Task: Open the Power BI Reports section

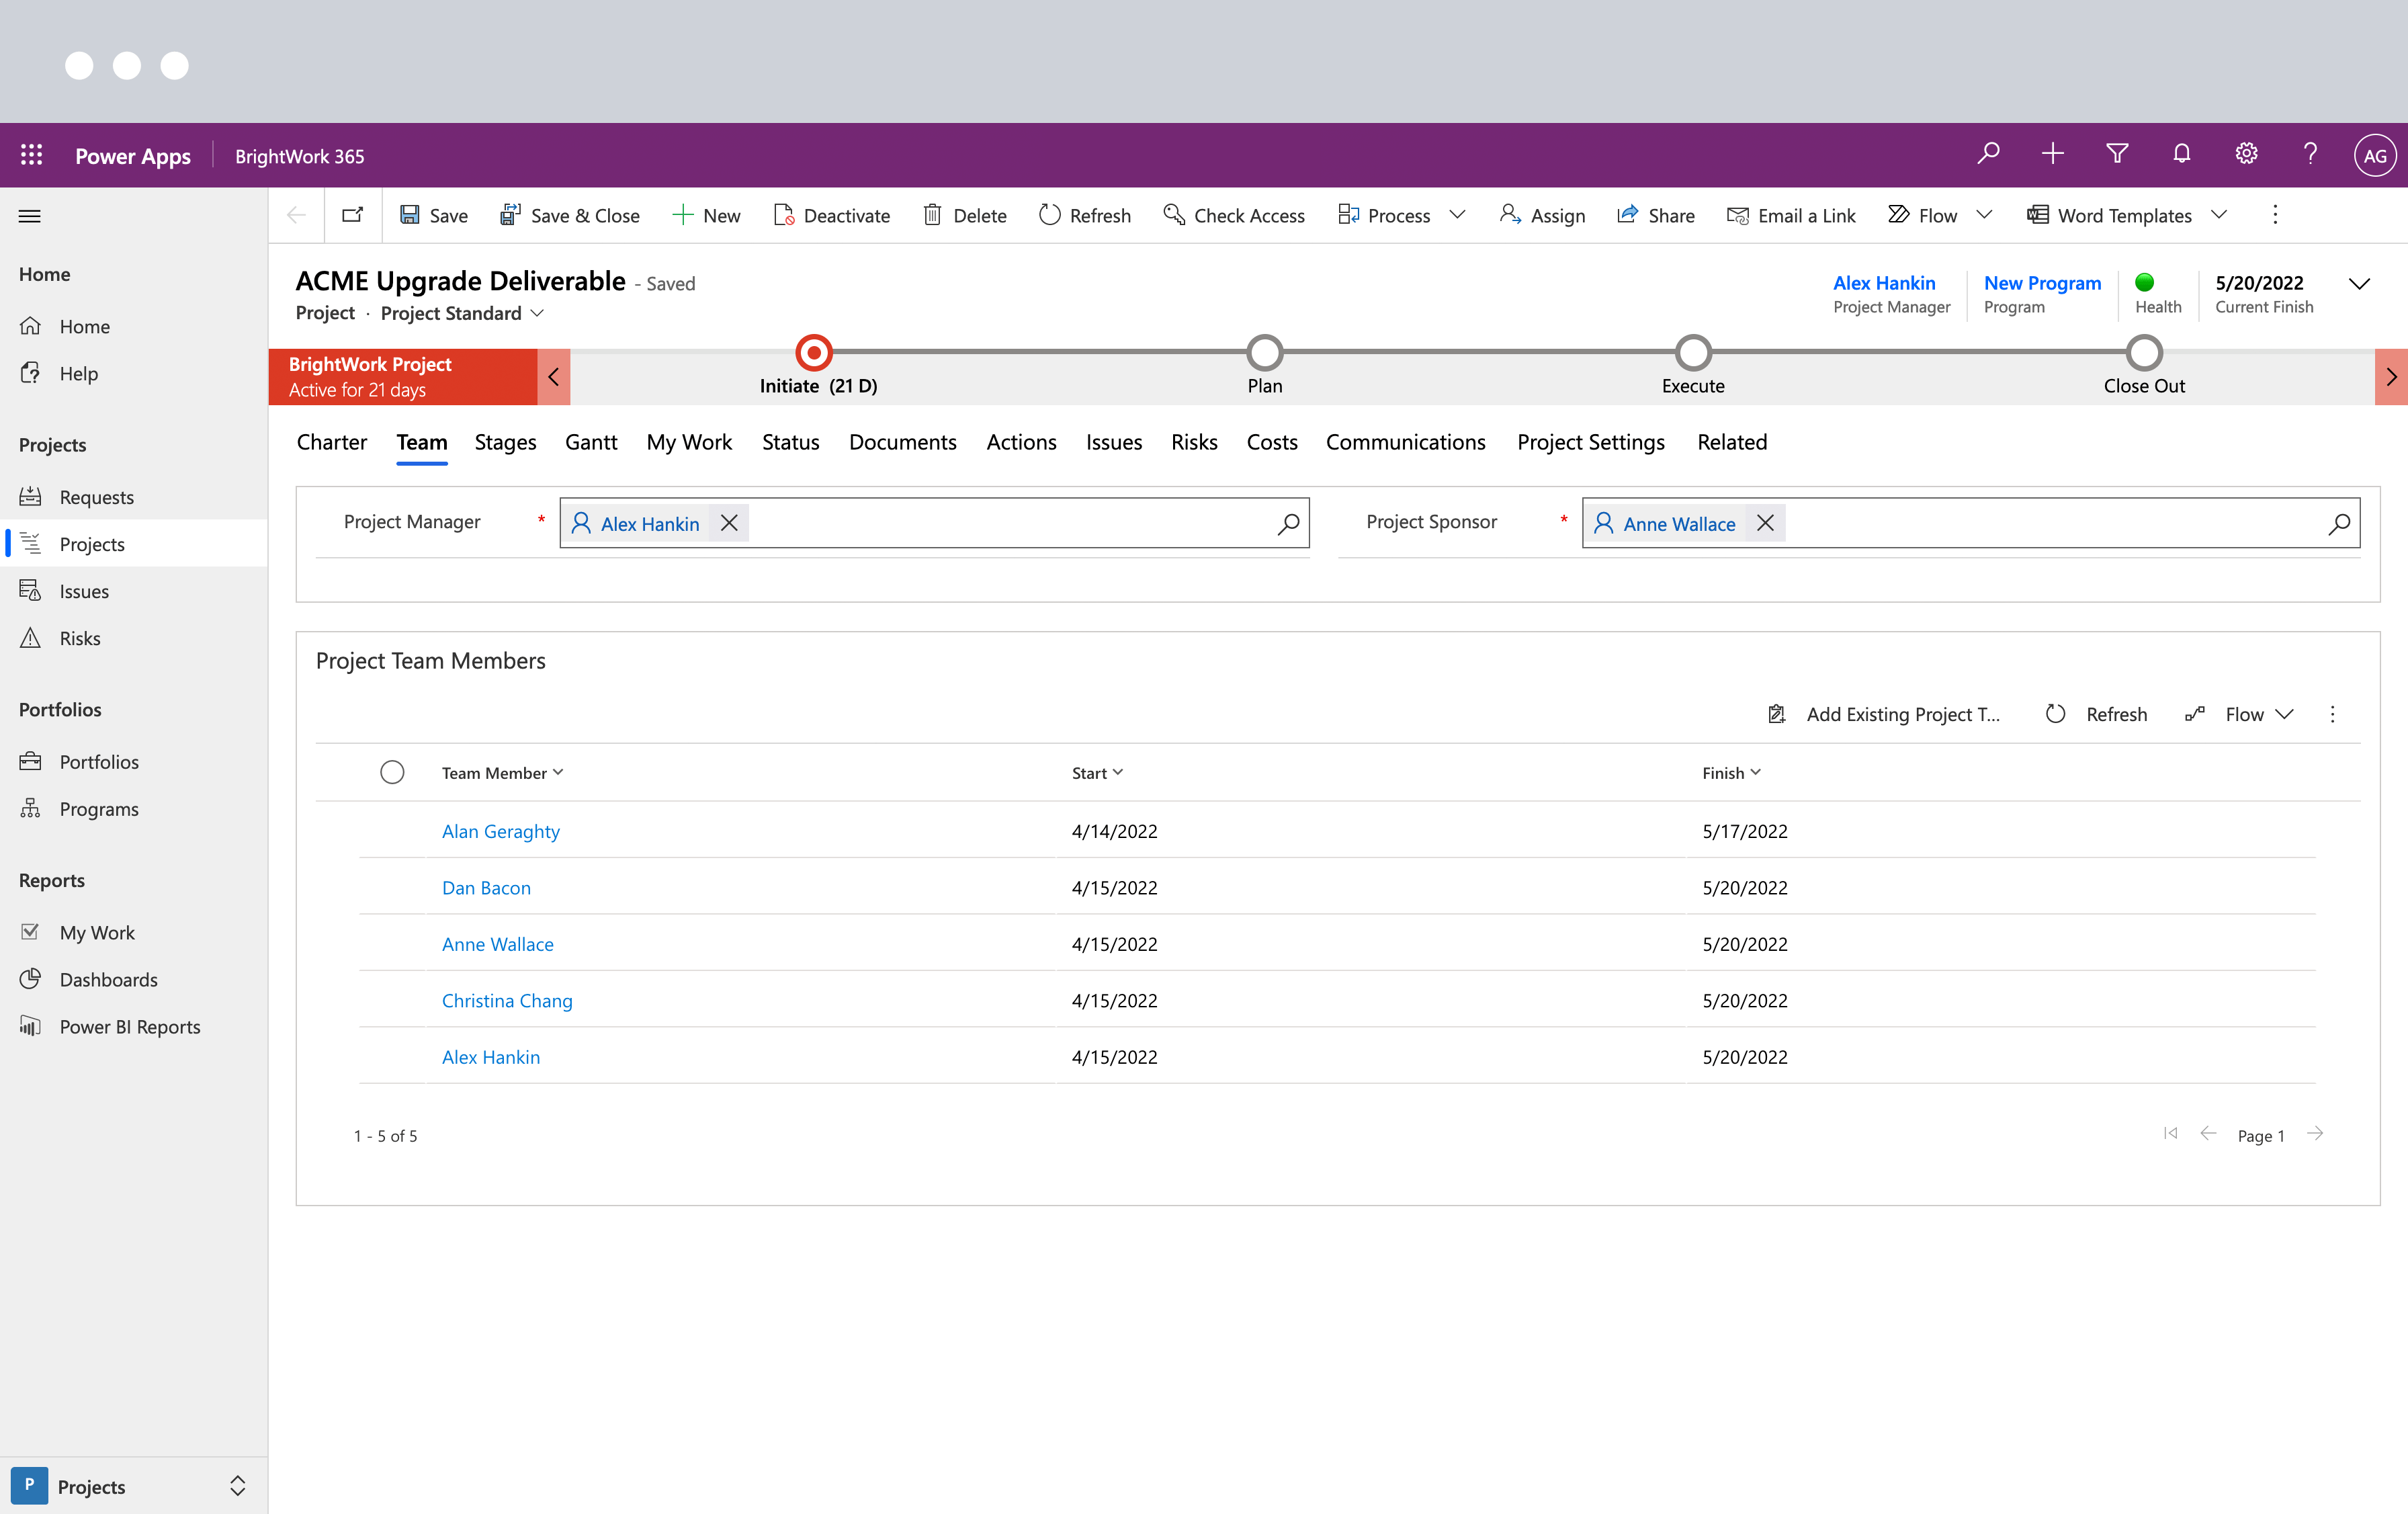Action: [x=130, y=1026]
